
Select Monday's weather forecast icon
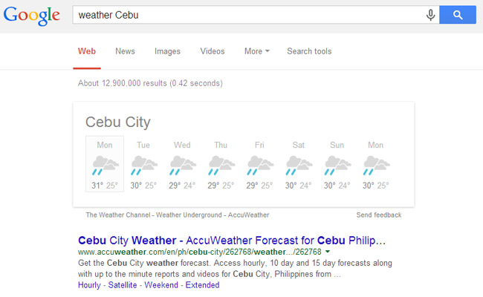pos(105,165)
